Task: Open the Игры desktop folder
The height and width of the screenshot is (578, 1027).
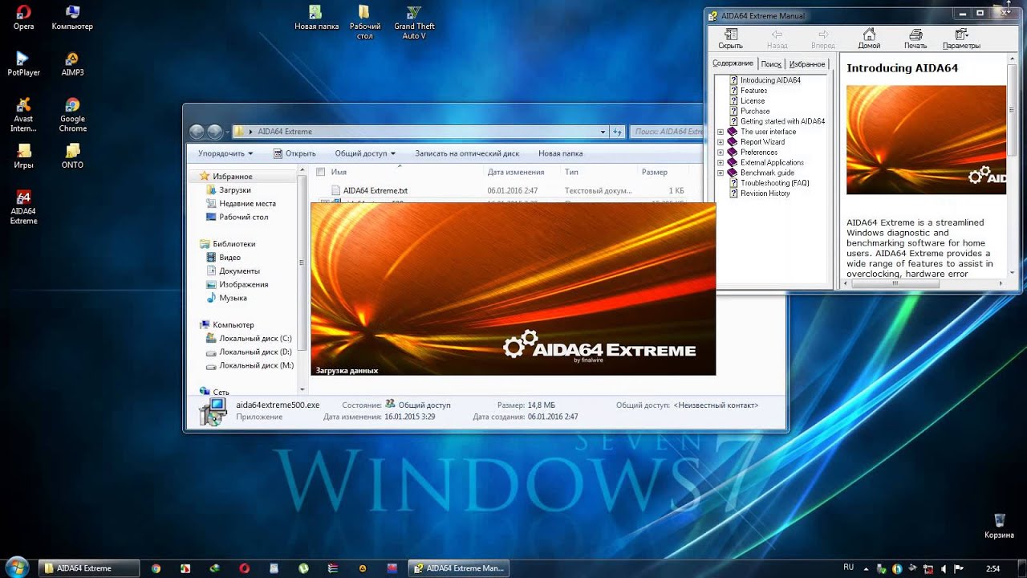Action: (x=24, y=156)
